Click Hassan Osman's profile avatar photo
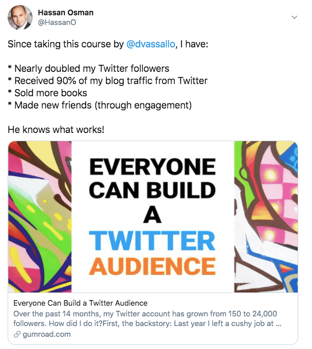 click(20, 17)
